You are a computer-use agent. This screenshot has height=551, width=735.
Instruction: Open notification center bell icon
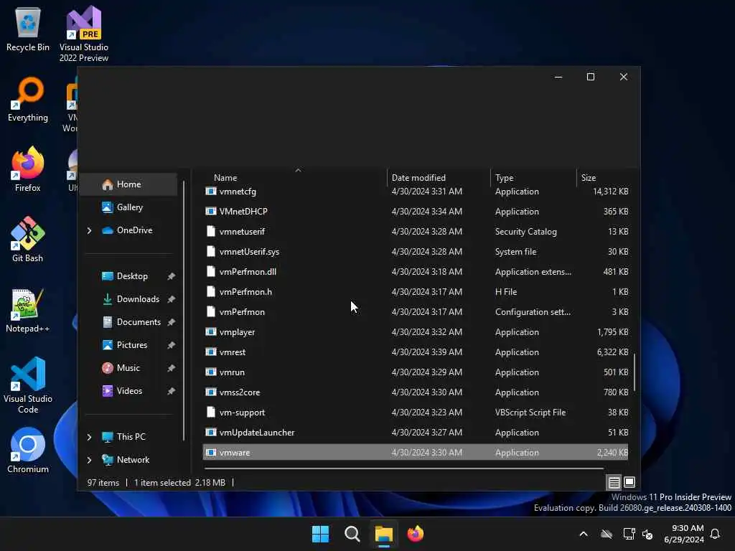coord(716,534)
